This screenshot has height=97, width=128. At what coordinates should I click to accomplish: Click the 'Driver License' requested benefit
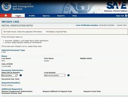pos(7,85)
